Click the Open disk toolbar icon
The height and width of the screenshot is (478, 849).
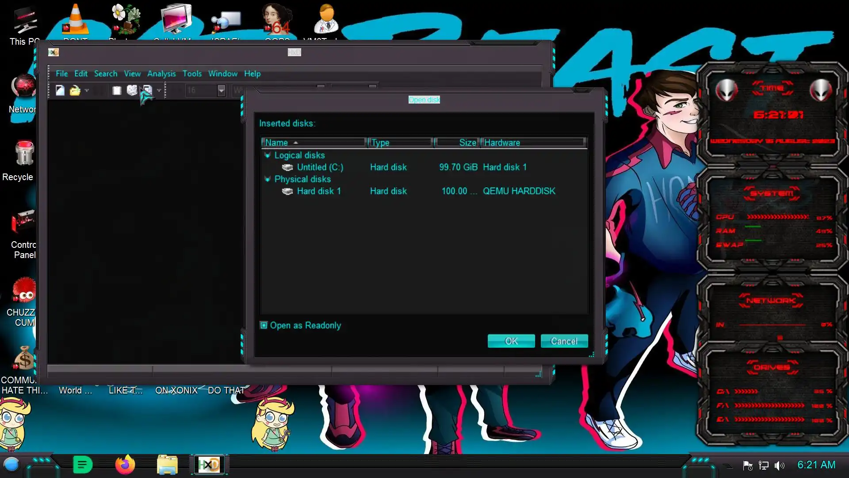pyautogui.click(x=132, y=91)
